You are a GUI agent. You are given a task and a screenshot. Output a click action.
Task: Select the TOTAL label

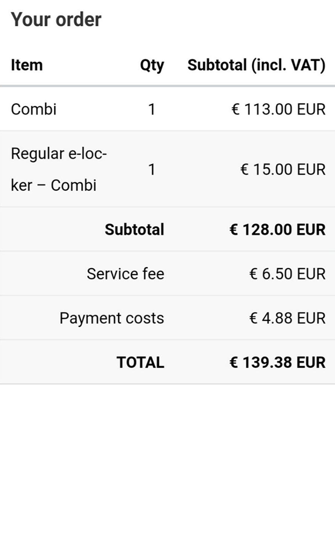tap(140, 362)
